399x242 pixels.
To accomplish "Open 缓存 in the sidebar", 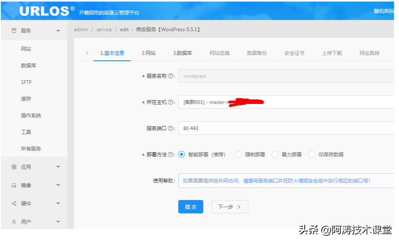I will [26, 99].
